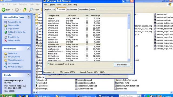Select dumprep.exe process row
The width and height of the screenshot is (173, 97).
[74, 44]
